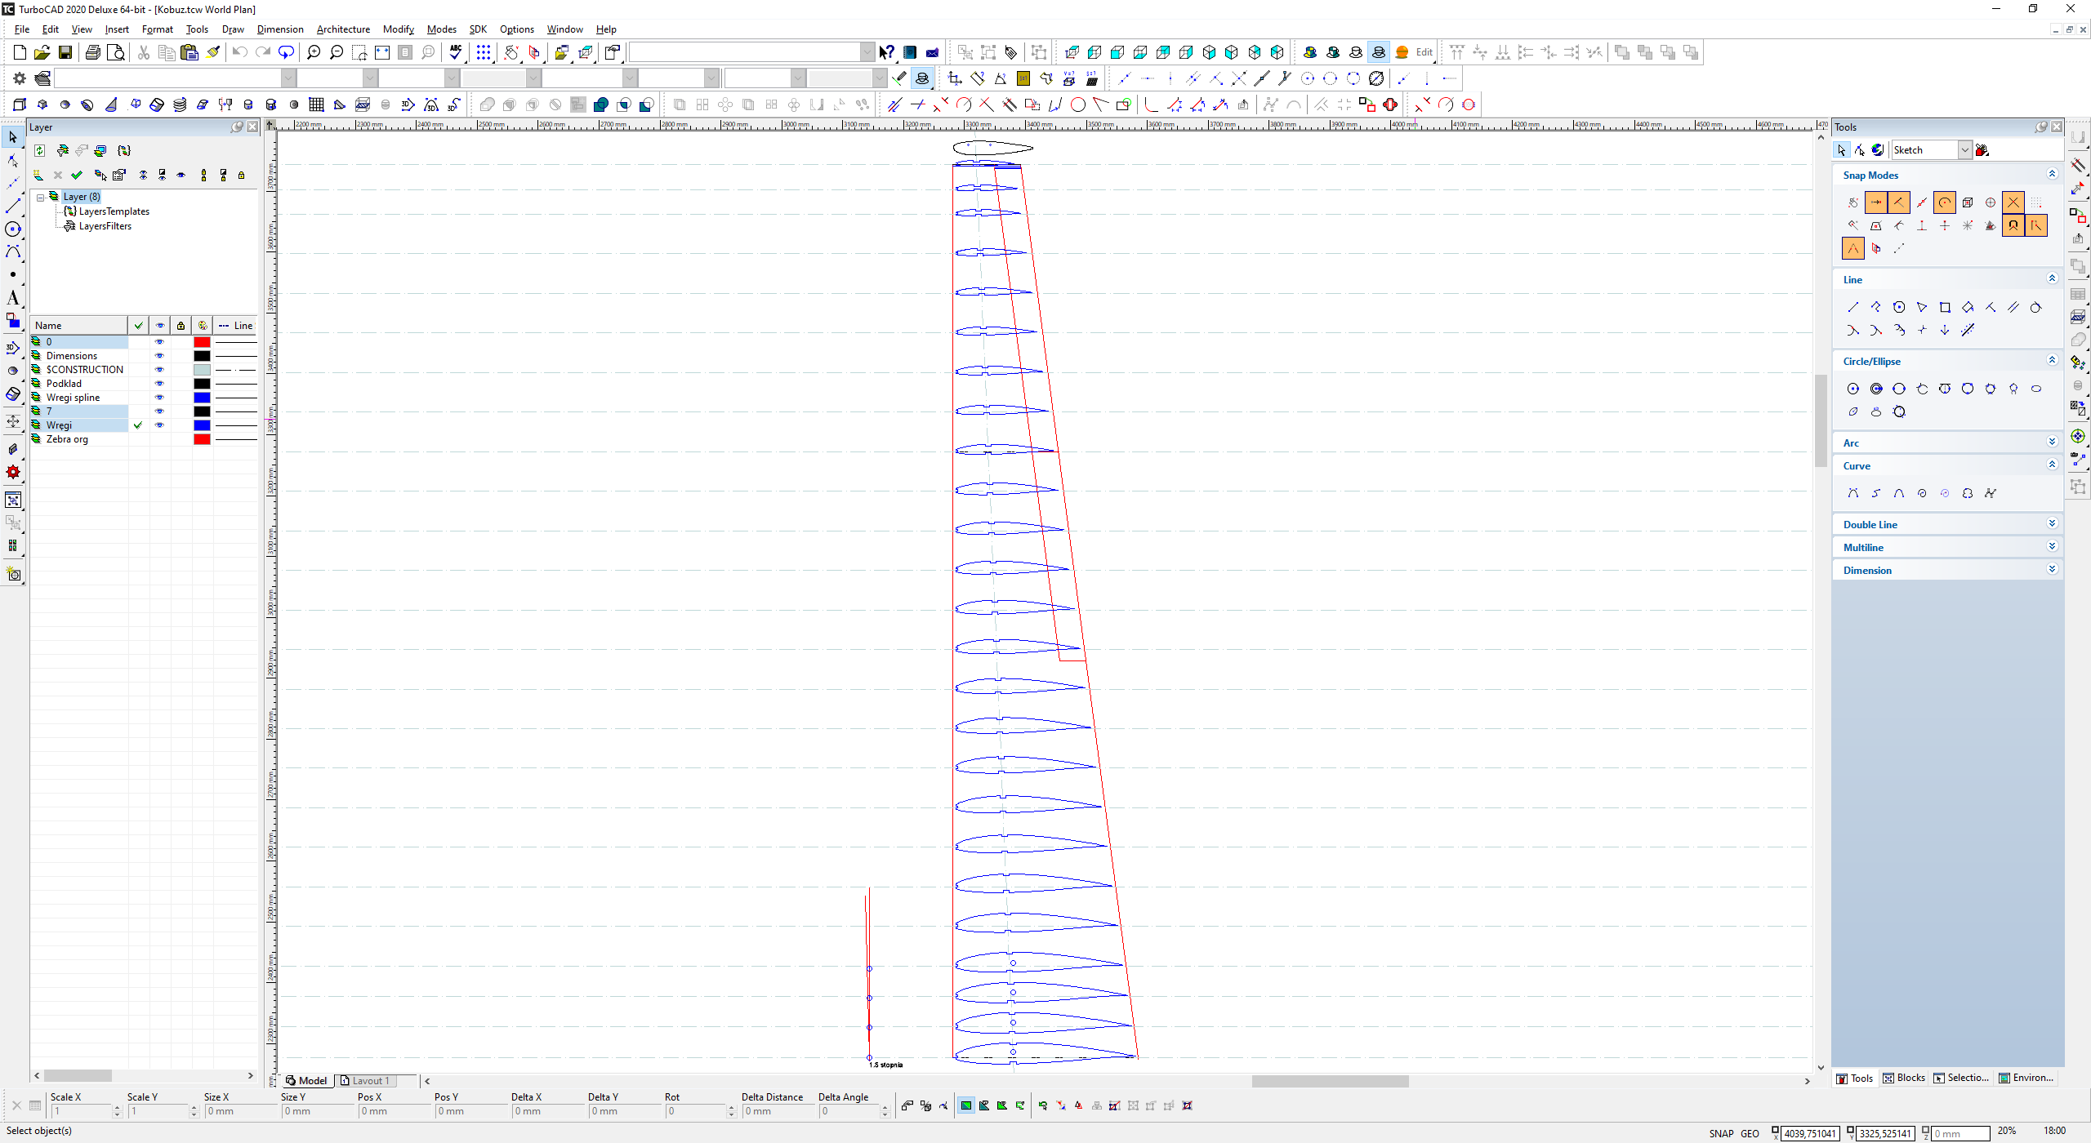Click the blue grid dots icon
Viewport: 2091px width, 1143px height.
coord(484,52)
